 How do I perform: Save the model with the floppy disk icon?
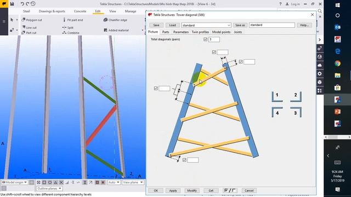(12, 4)
